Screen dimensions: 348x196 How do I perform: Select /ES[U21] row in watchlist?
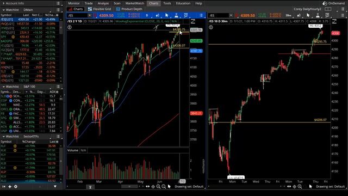(x=29, y=20)
